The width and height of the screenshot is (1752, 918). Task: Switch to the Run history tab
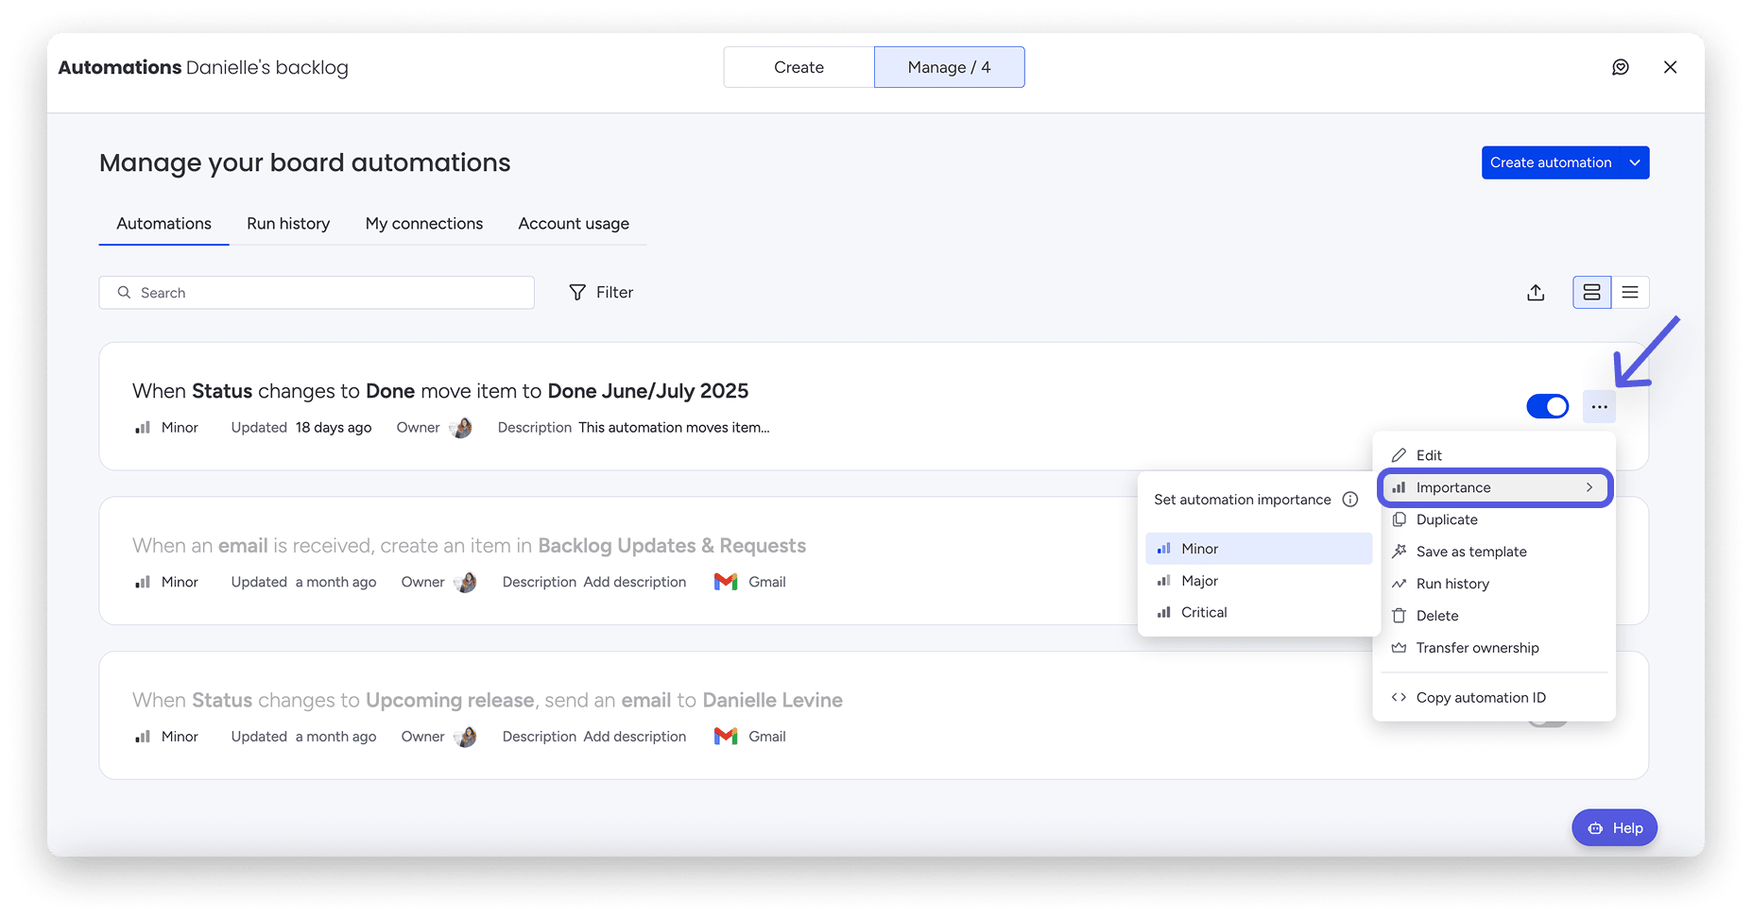(287, 224)
